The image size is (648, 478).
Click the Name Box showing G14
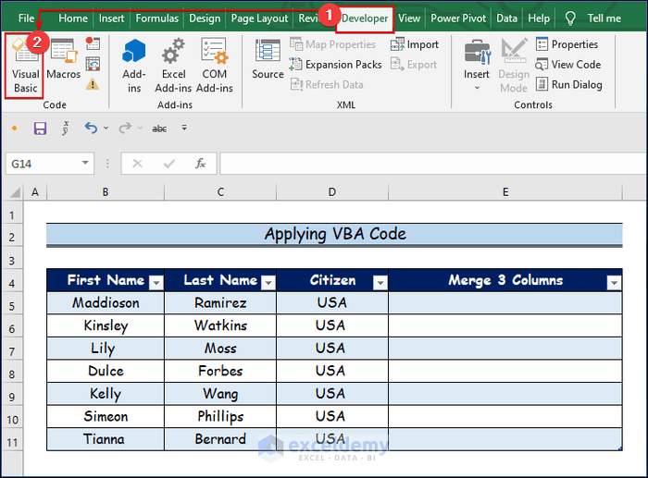click(x=43, y=164)
